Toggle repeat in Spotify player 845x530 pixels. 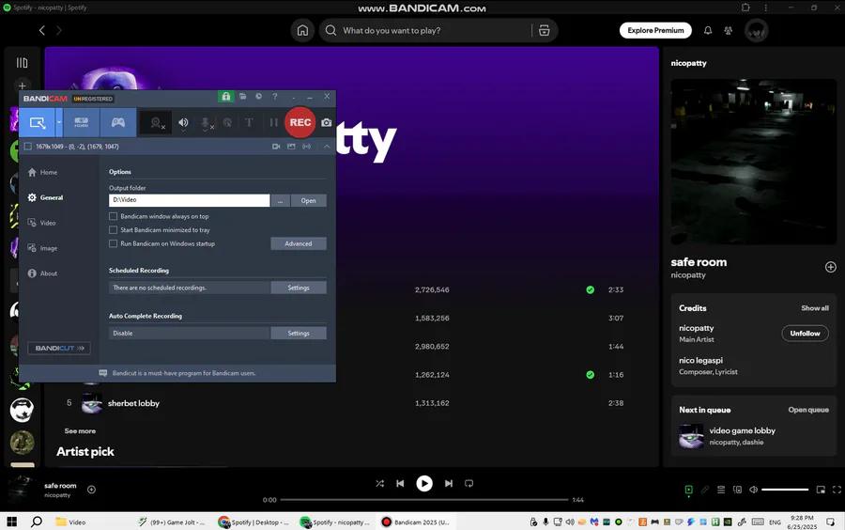click(469, 484)
